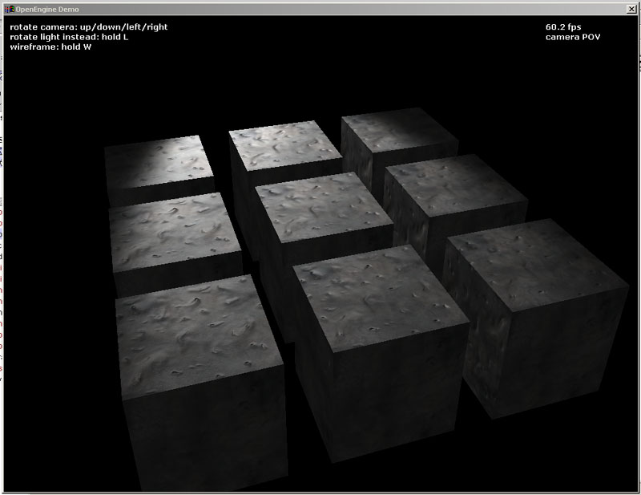Click 'rotate light instead: hold L' hint
This screenshot has height=495, width=641.
(x=69, y=37)
